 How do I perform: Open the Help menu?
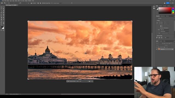pyautogui.click(x=33, y=1)
